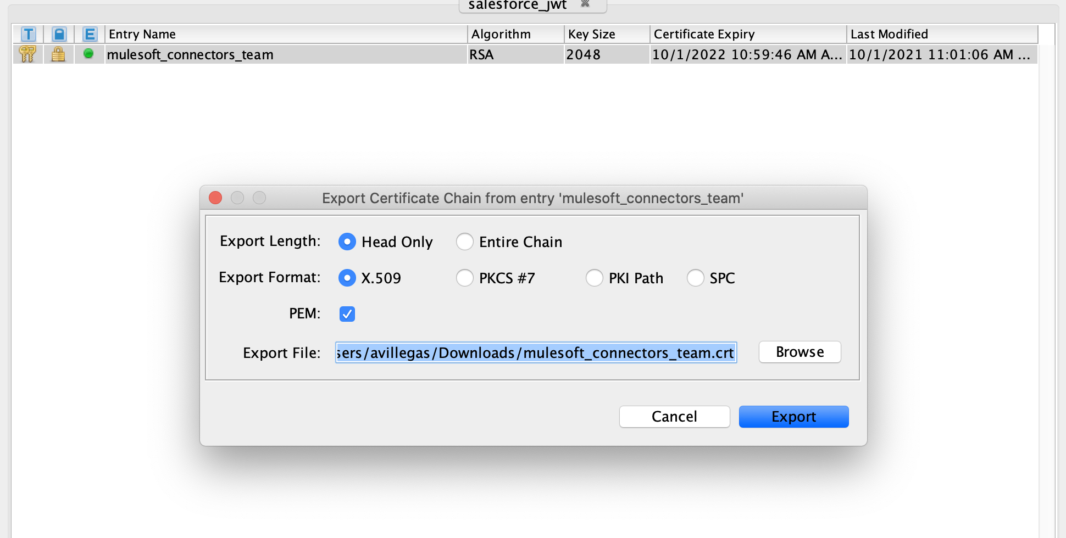
Task: Click the entry type 'T' column header icon
Action: coord(28,34)
